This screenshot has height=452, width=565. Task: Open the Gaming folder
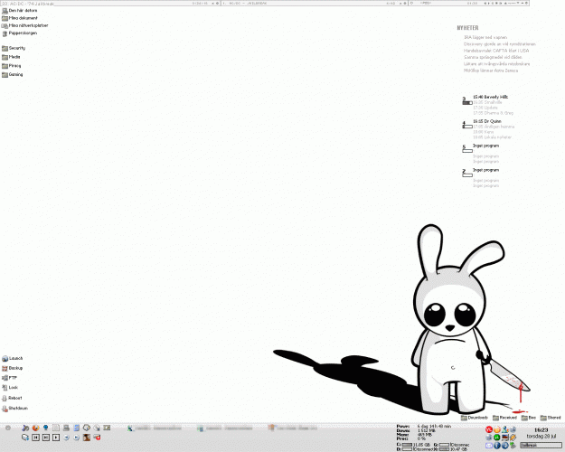coord(14,74)
